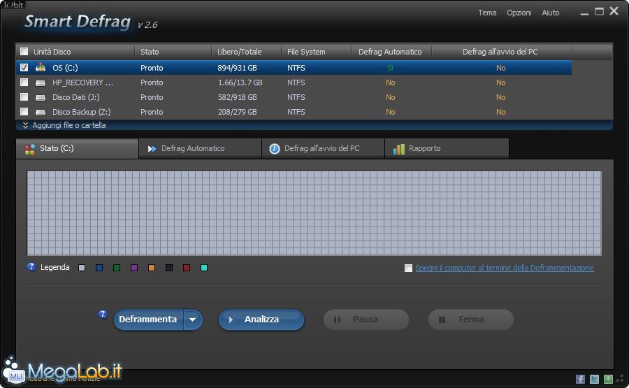629x388 pixels.
Task: Open the Deframmenta dropdown arrow
Action: click(193, 319)
